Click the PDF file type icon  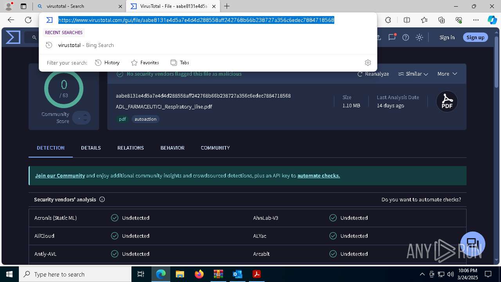tap(447, 101)
